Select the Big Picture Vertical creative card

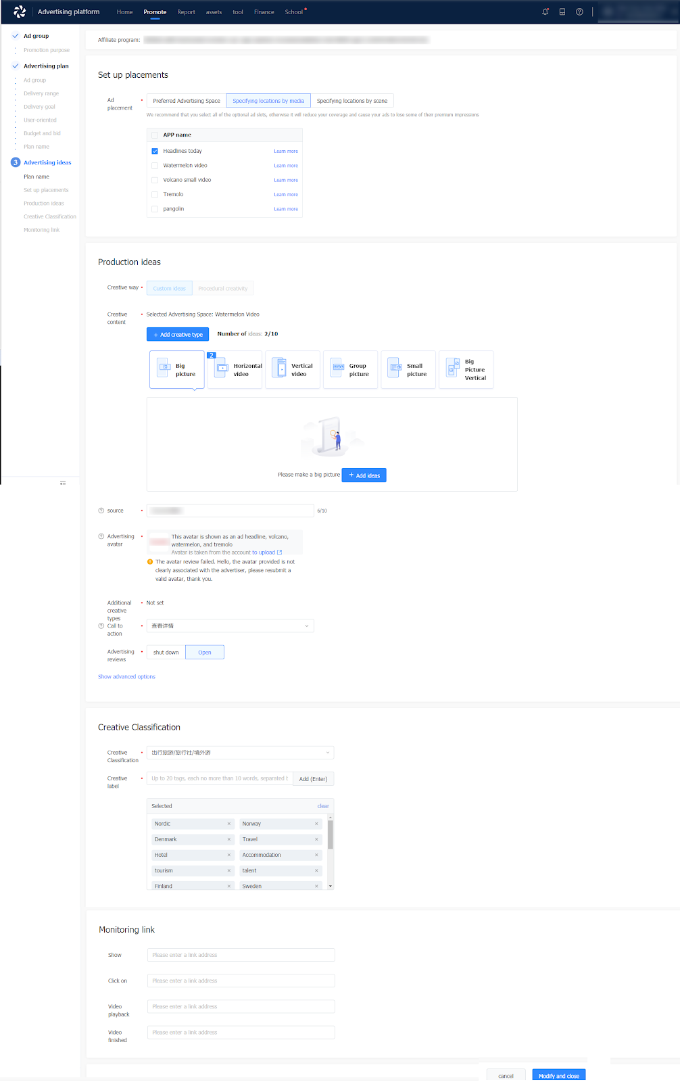point(466,369)
